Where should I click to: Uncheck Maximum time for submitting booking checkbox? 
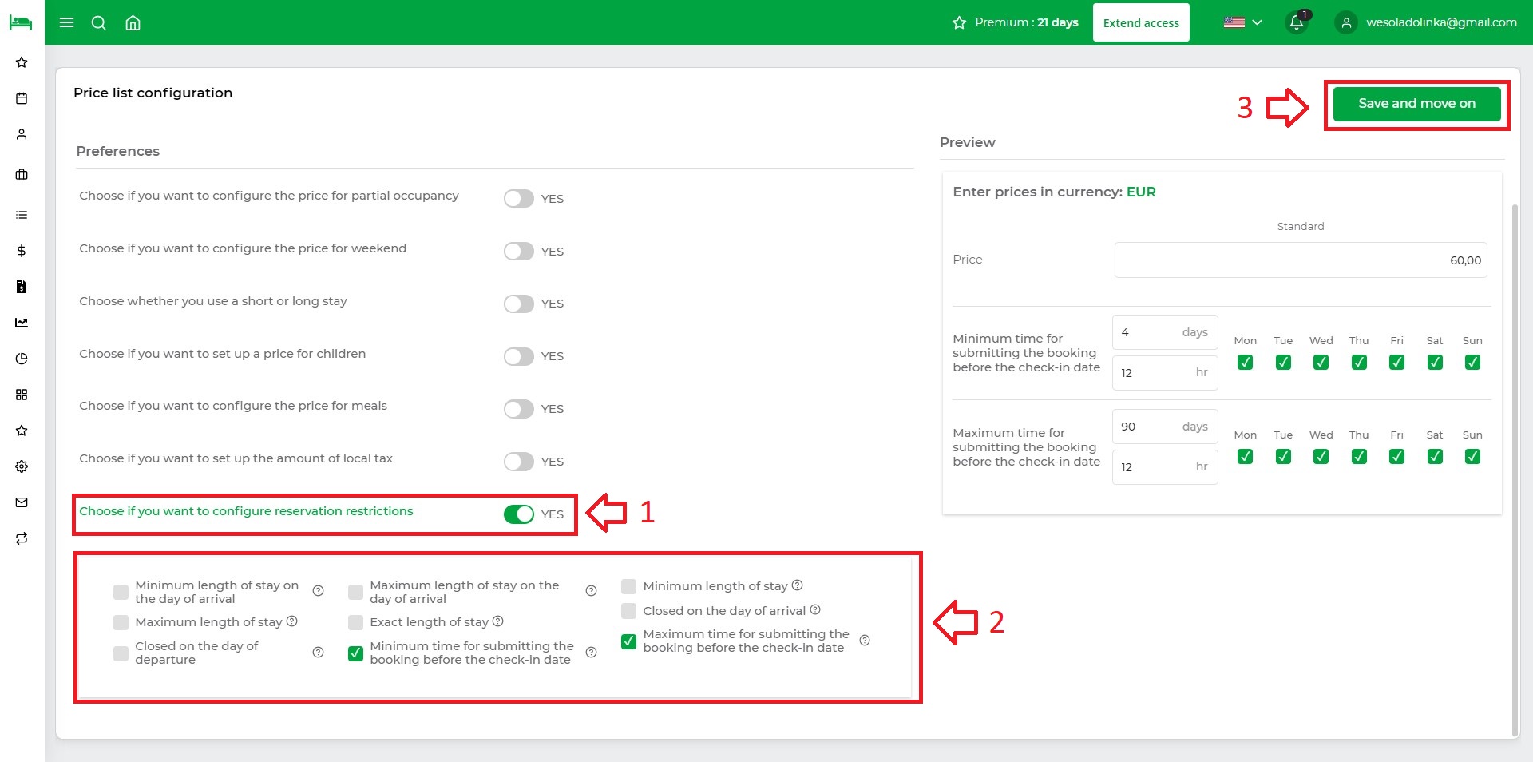click(629, 641)
